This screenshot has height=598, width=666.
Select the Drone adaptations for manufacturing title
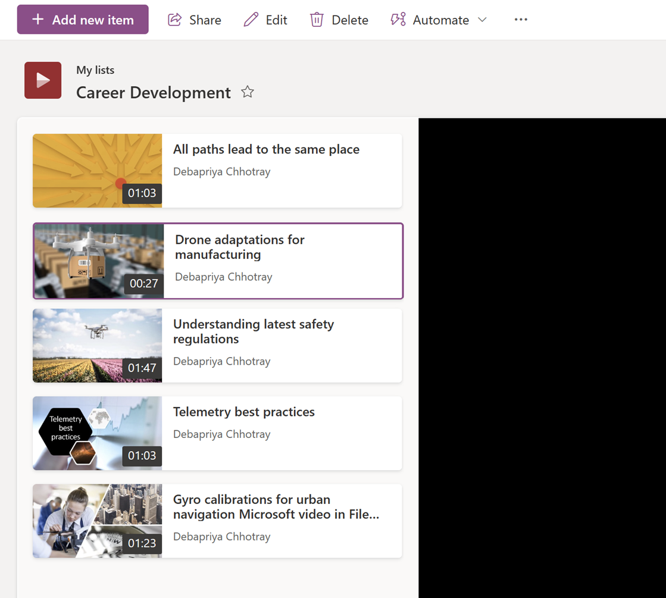pos(239,247)
